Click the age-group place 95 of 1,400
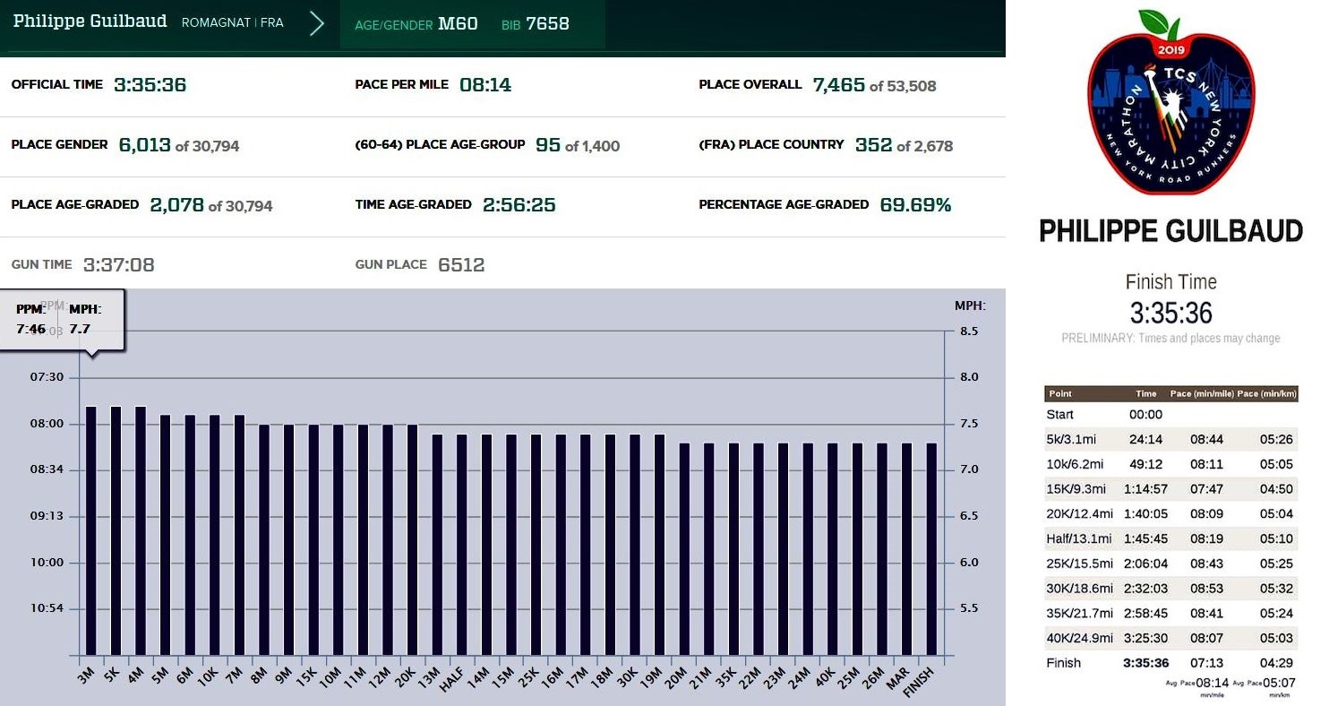 [578, 145]
